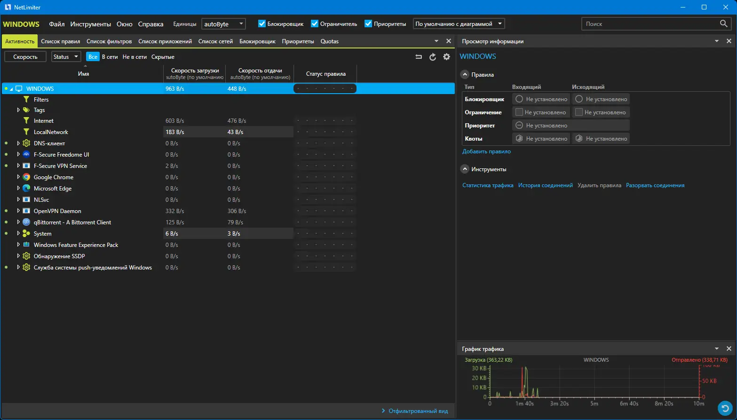
Task: Open the Инструменты menu
Action: click(90, 24)
